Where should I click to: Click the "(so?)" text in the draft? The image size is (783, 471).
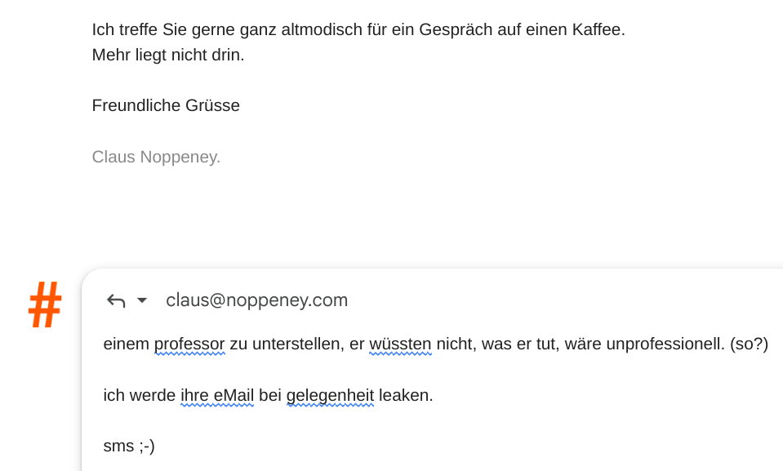[x=750, y=344]
